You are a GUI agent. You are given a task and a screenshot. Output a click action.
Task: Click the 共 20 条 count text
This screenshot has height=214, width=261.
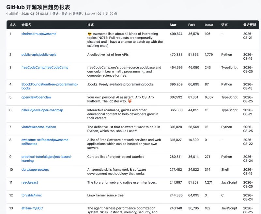[111, 14]
